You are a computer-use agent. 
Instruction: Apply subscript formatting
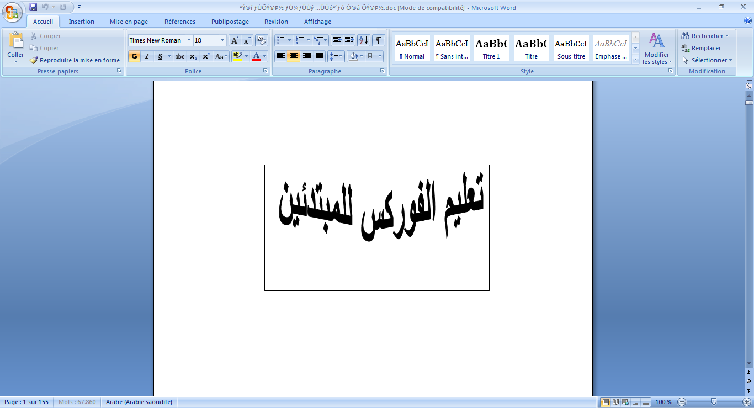tap(193, 56)
